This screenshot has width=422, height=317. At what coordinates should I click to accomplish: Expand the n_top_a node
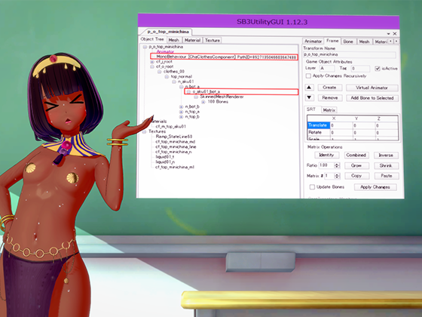point(181,112)
